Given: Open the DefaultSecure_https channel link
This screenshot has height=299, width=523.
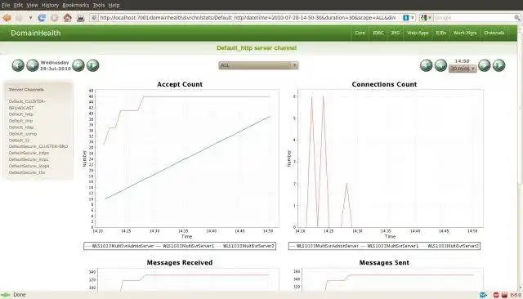Looking at the screenshot, I should tap(29, 153).
